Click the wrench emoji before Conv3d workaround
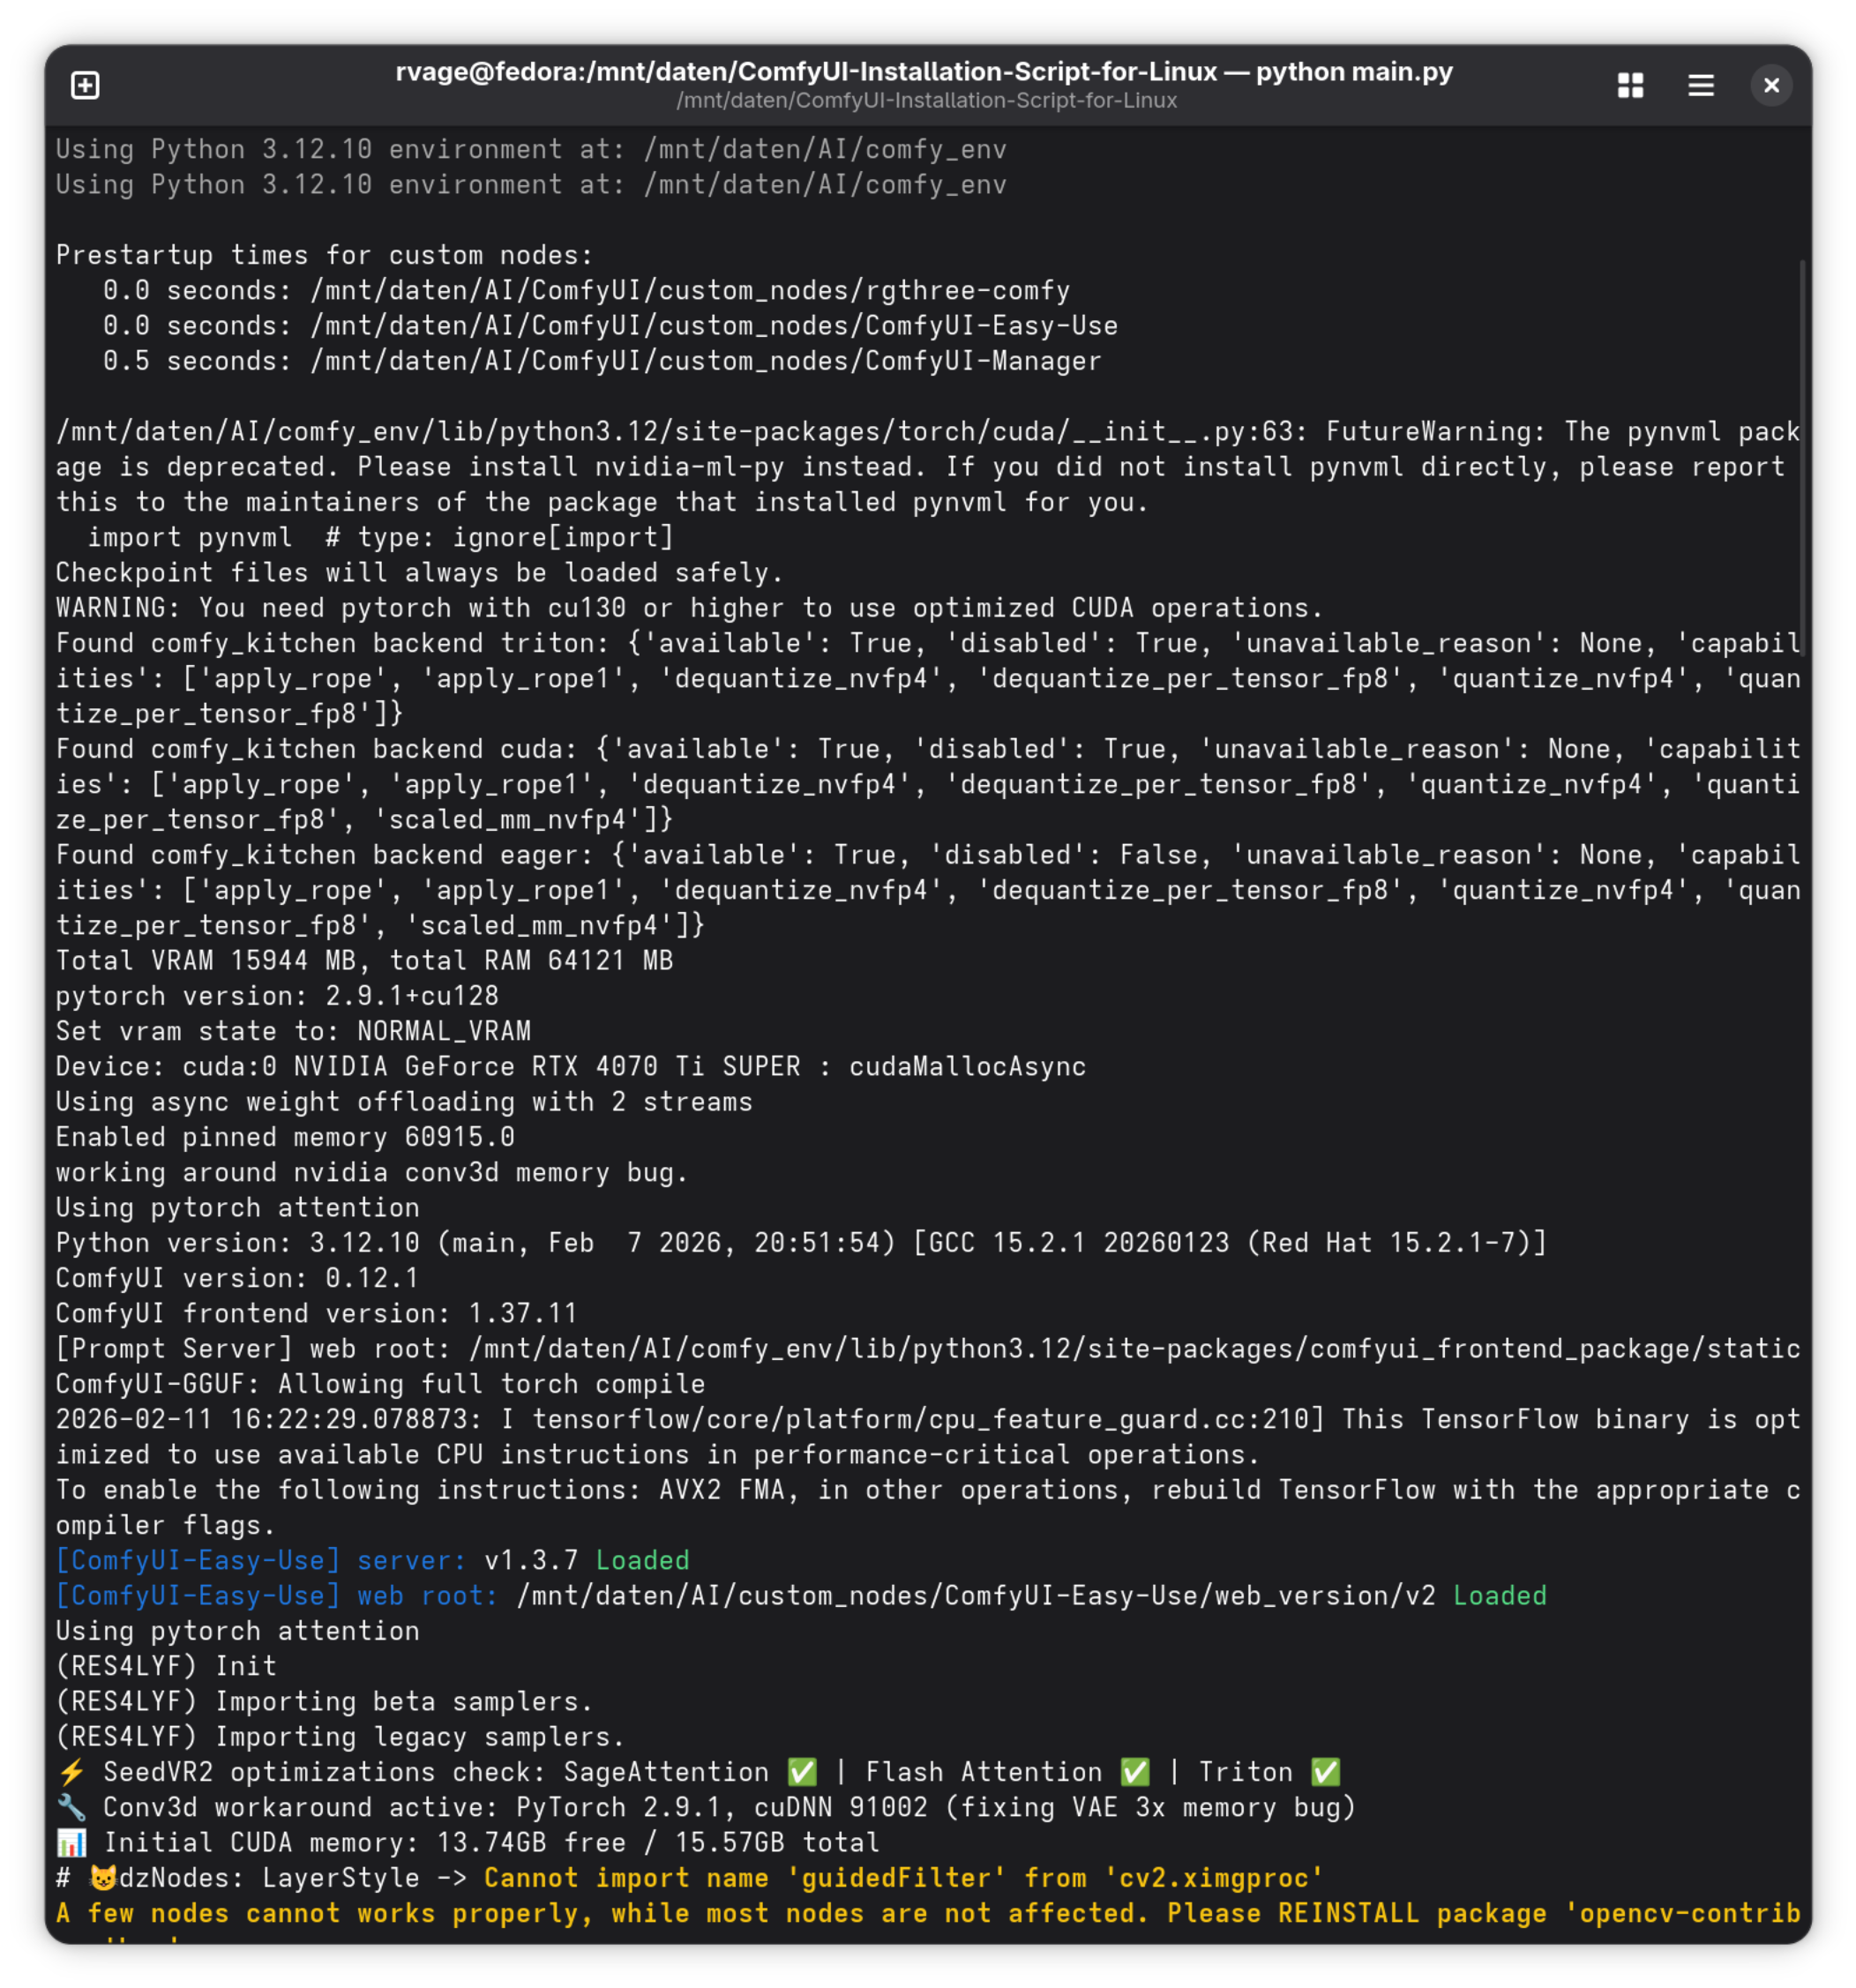This screenshot has height=1988, width=1856. 72,1807
